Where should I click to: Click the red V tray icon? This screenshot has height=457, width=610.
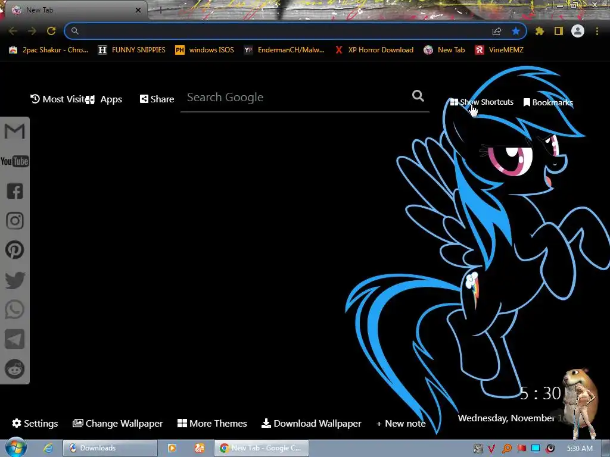(491, 449)
